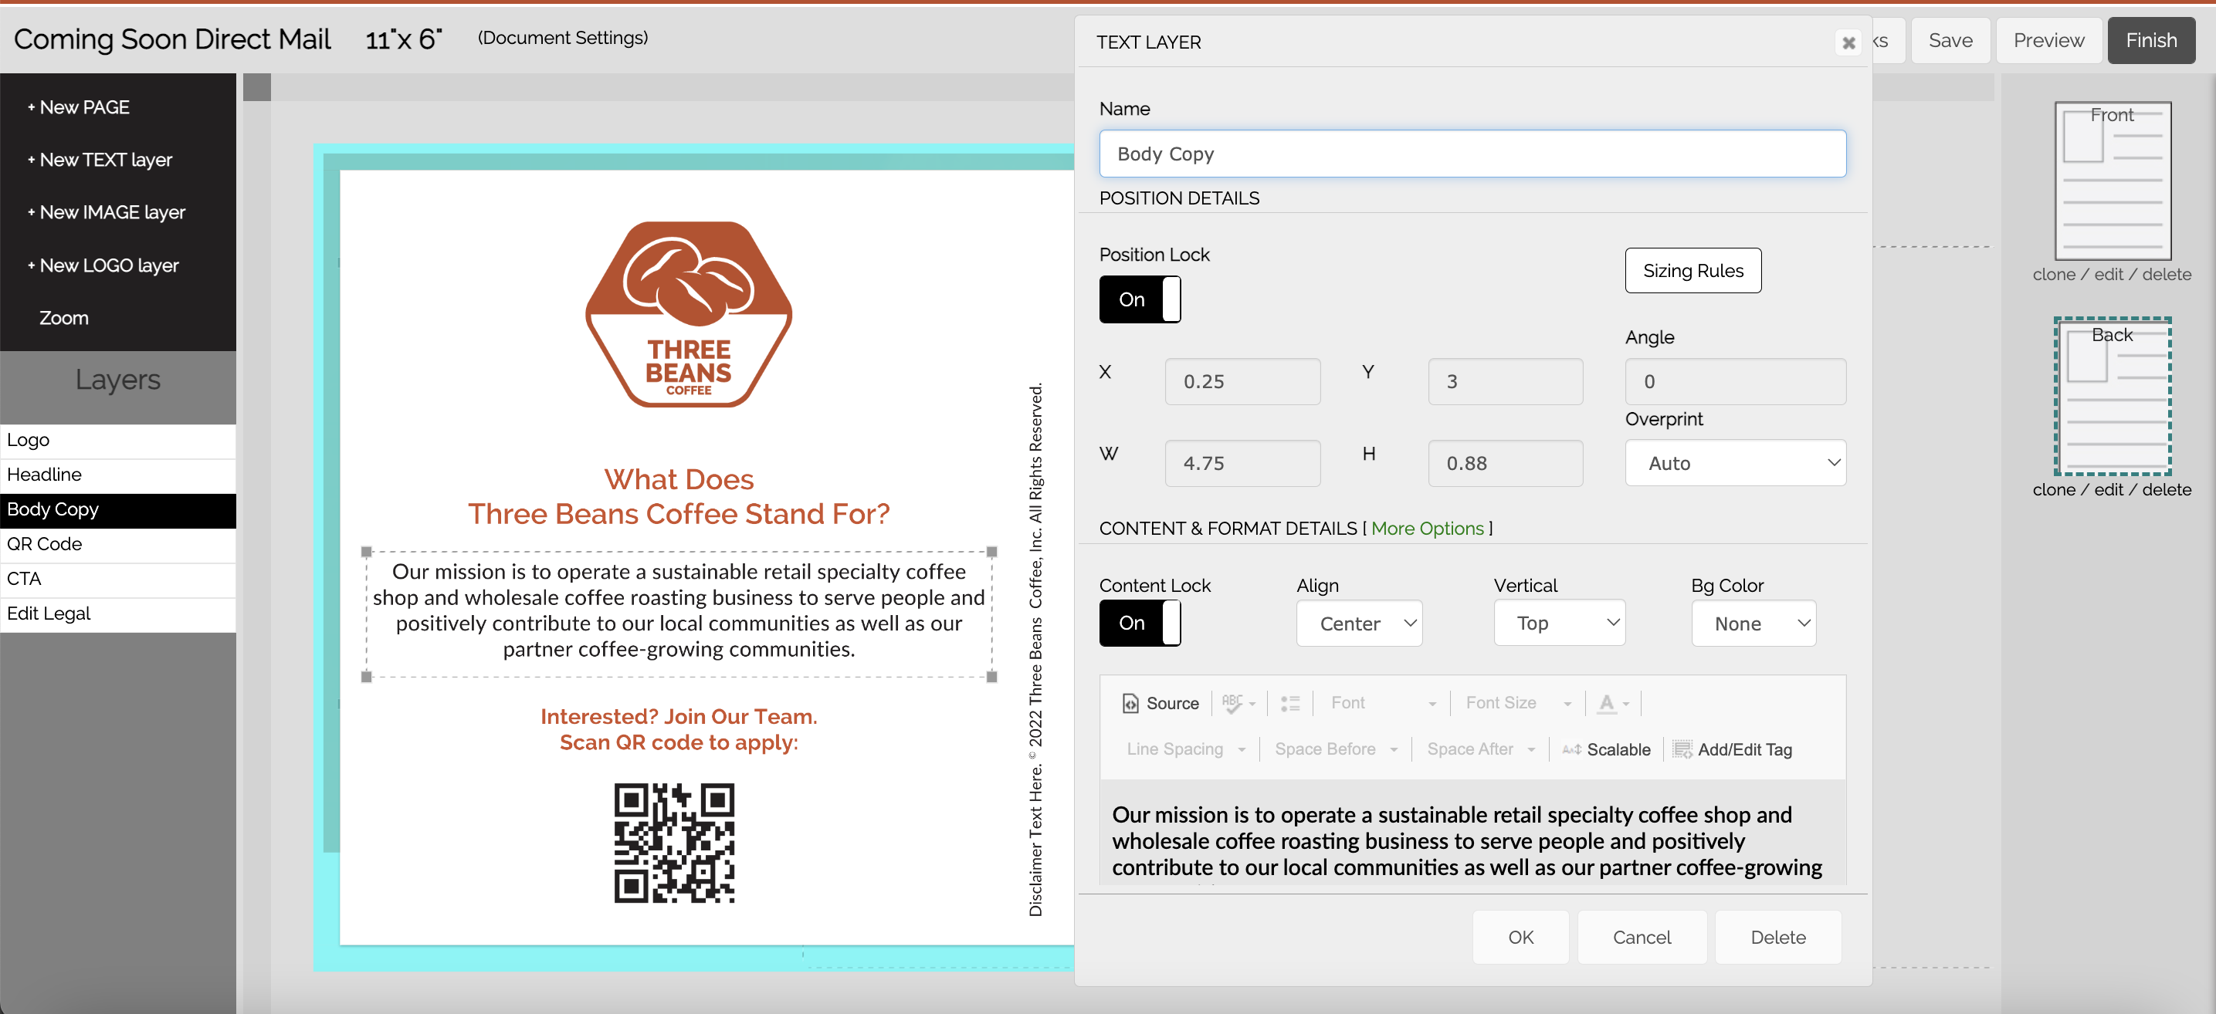This screenshot has width=2216, height=1014.
Task: Open the Align dropdown set to Center
Action: (1358, 623)
